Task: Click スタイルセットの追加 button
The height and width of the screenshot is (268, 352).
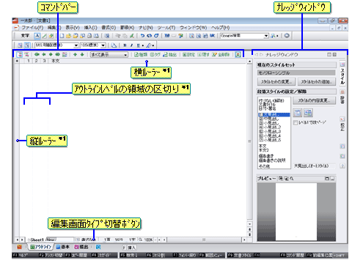Action: click(x=317, y=81)
